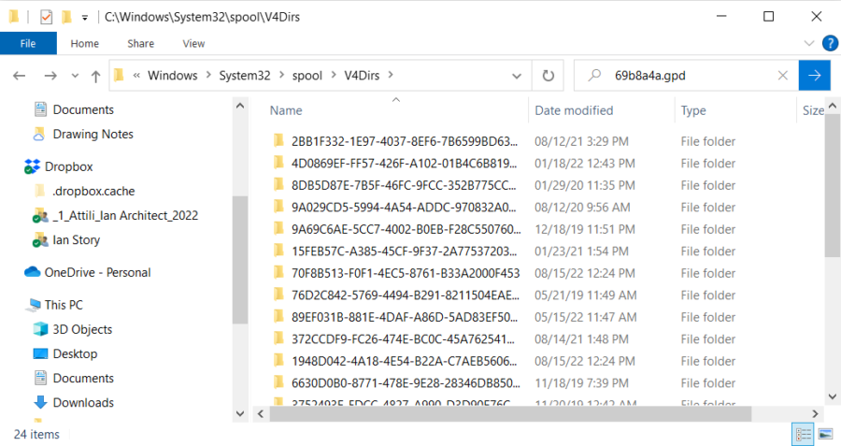Open the File menu

[28, 43]
